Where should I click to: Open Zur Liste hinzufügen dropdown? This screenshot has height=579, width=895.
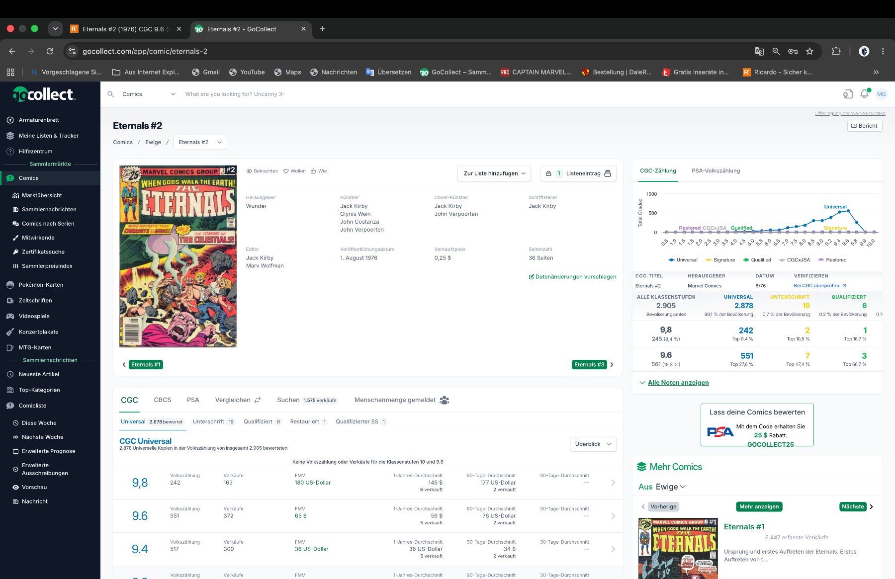coord(494,173)
